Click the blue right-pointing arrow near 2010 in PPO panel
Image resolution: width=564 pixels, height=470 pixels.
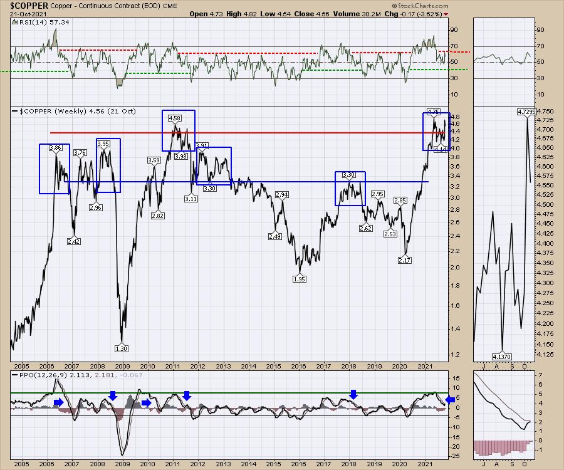(146, 403)
